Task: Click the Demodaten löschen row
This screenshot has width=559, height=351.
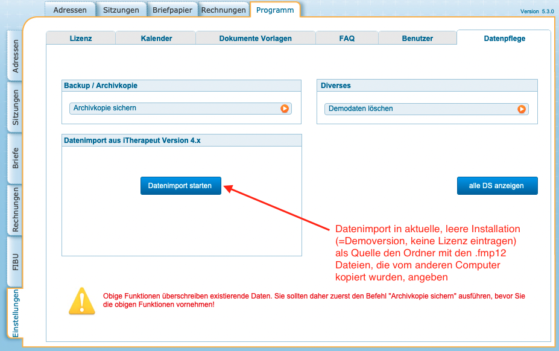Action: [426, 109]
